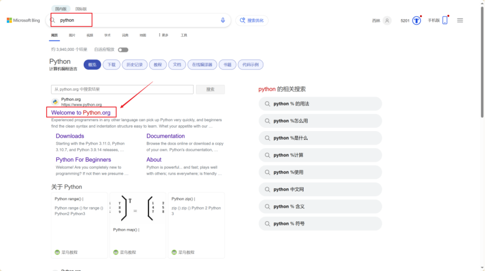Open the 搜索优化 search optimization button
485x271 pixels.
(252, 20)
